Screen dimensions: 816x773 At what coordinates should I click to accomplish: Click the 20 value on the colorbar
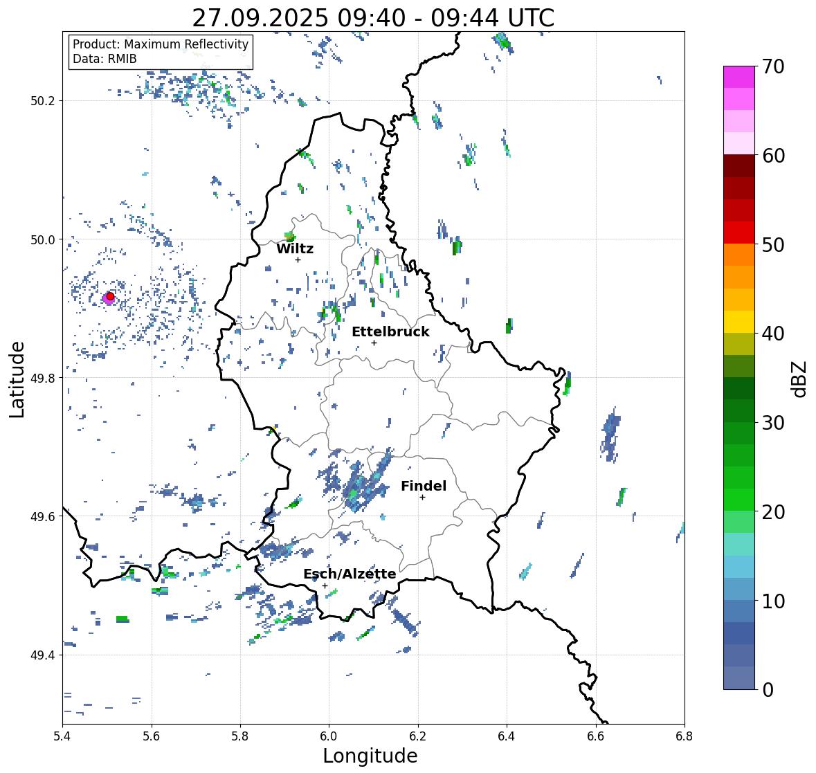point(773,512)
